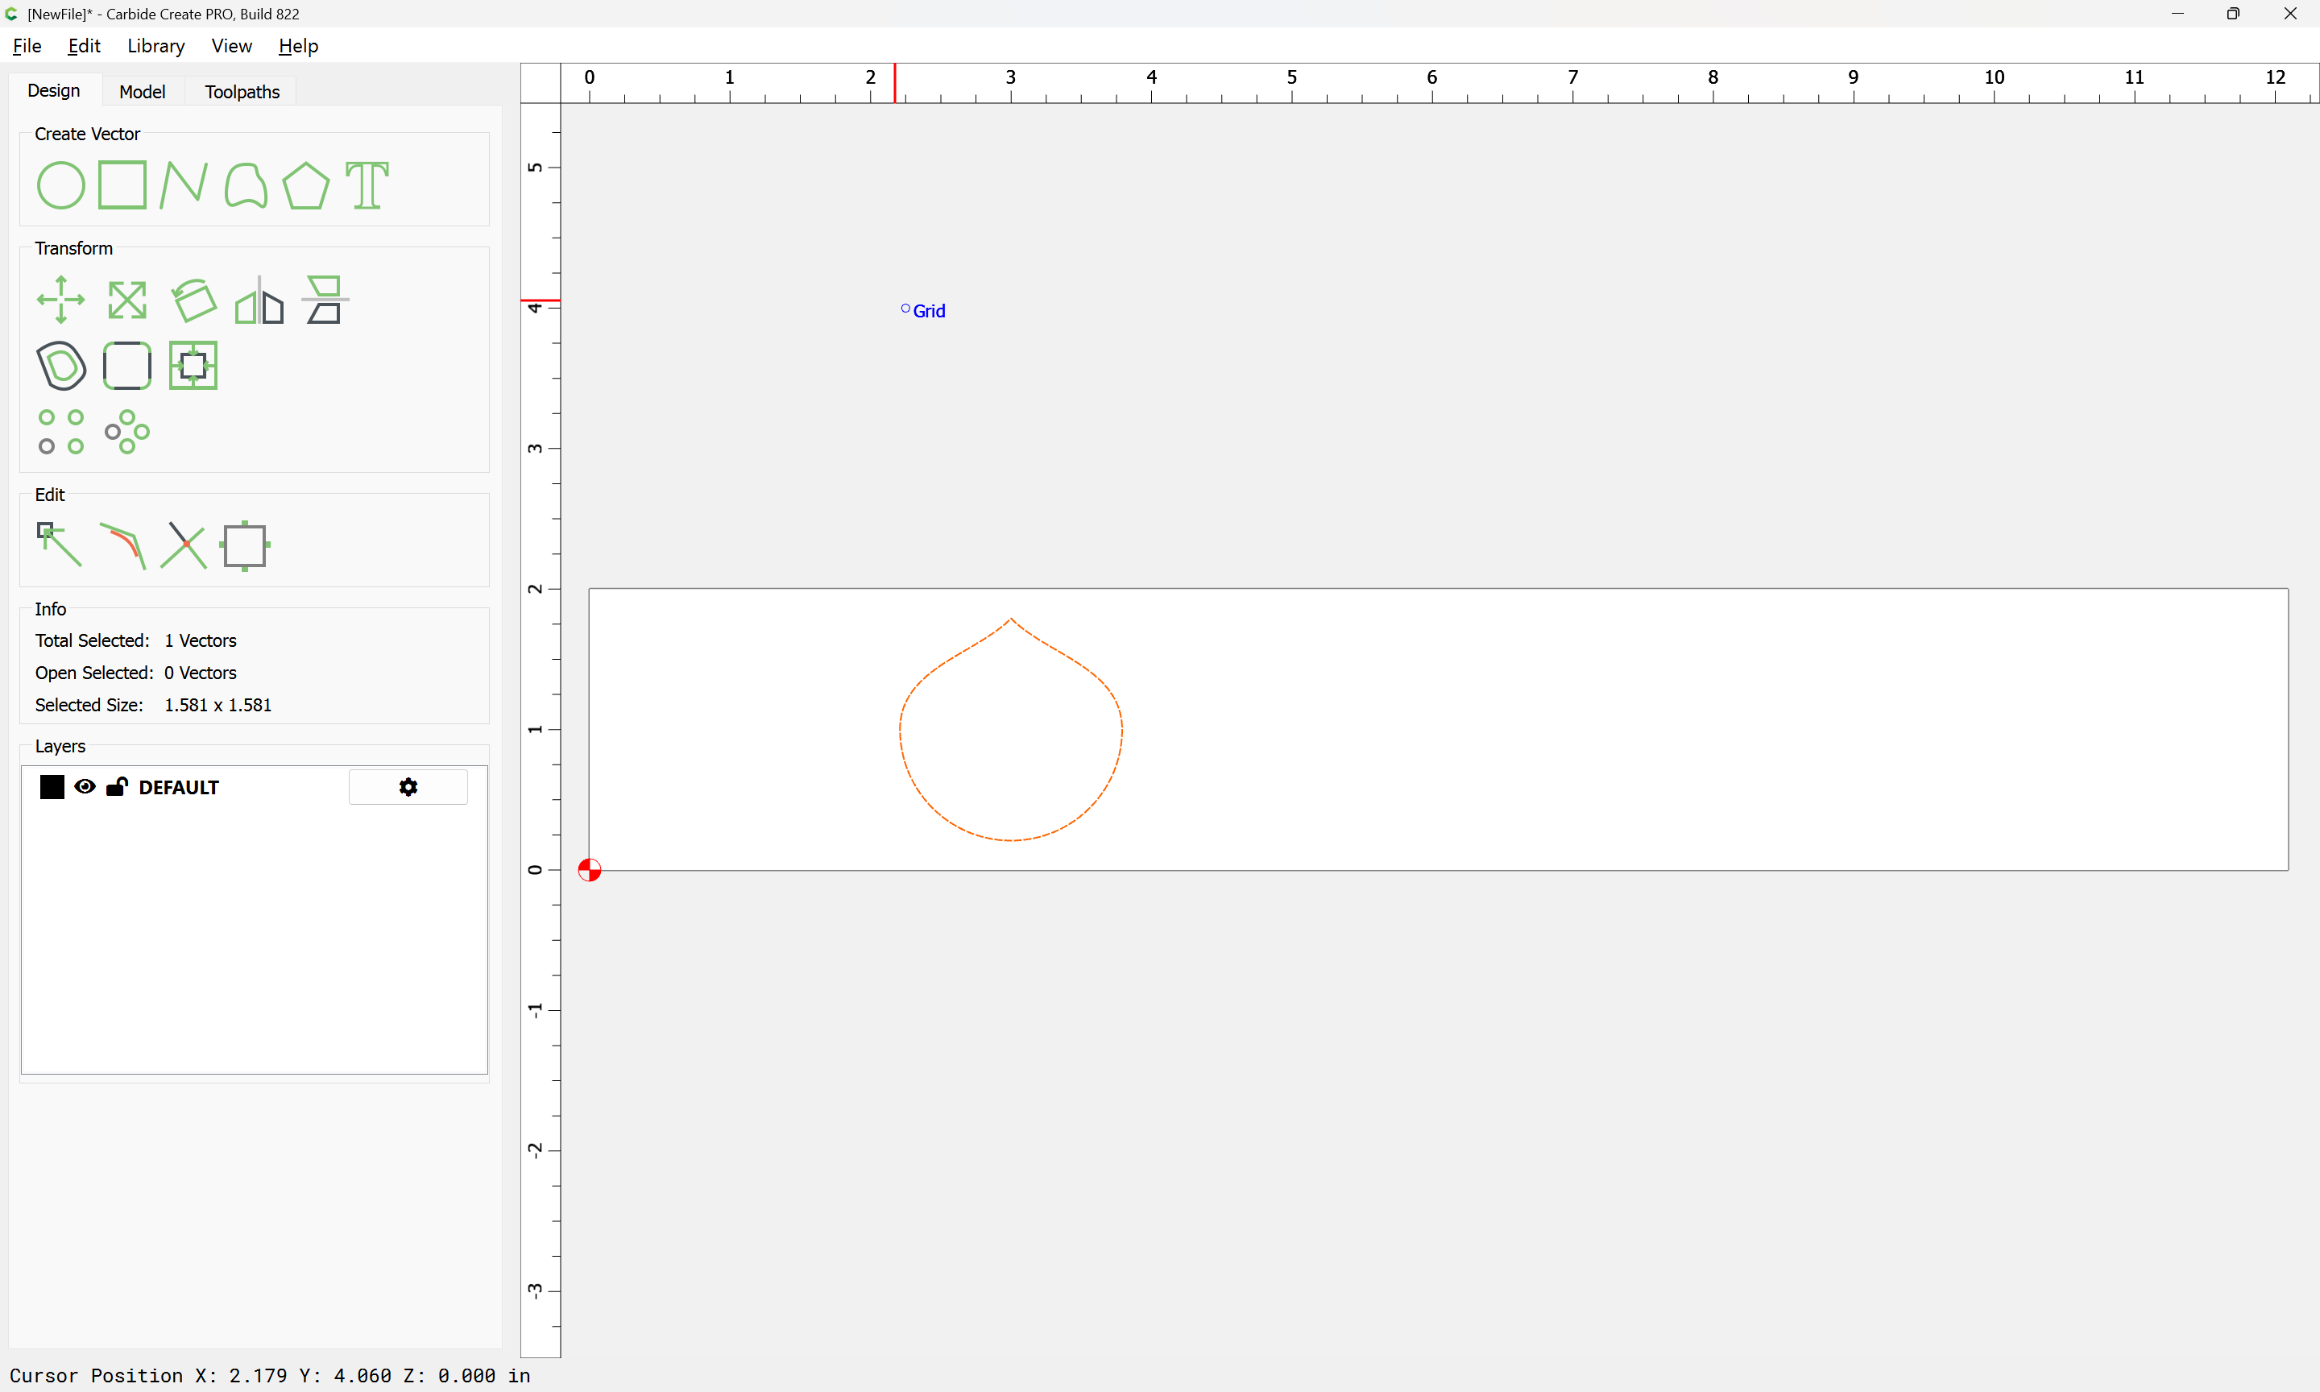
Task: Activate the Node Edit tool
Action: [60, 545]
